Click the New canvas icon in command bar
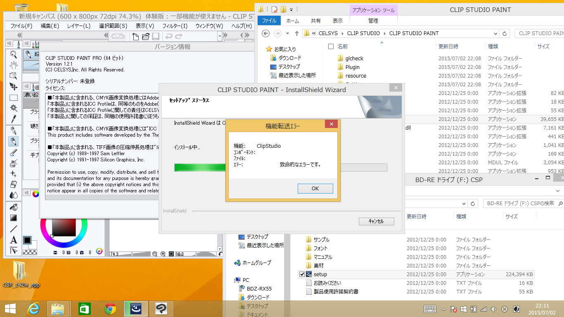The image size is (564, 317). tap(135, 37)
